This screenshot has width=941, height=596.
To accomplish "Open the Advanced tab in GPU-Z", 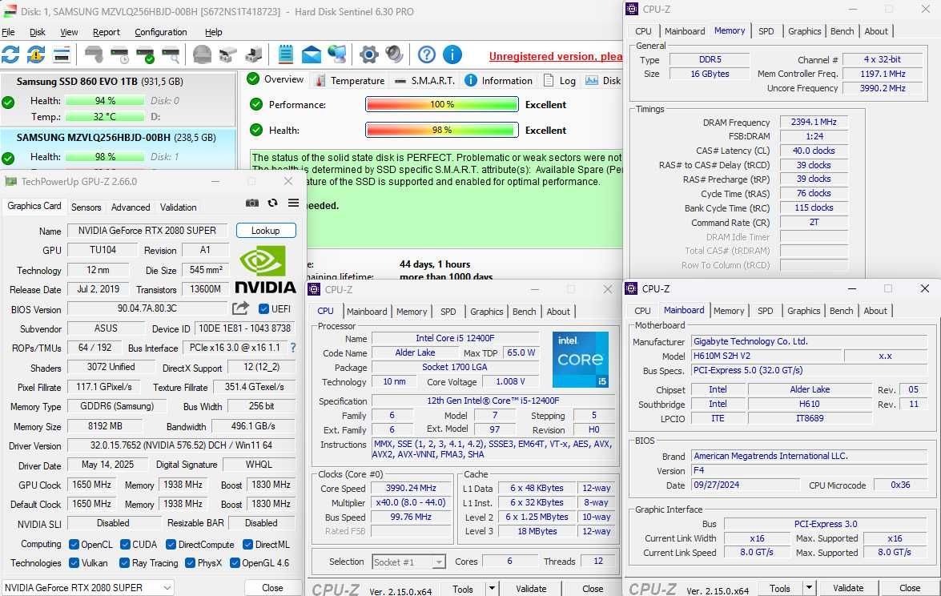I will point(131,207).
